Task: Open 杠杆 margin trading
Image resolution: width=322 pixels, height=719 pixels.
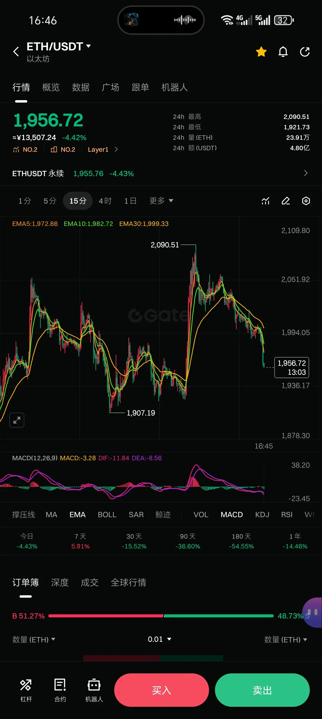Action: click(x=26, y=690)
